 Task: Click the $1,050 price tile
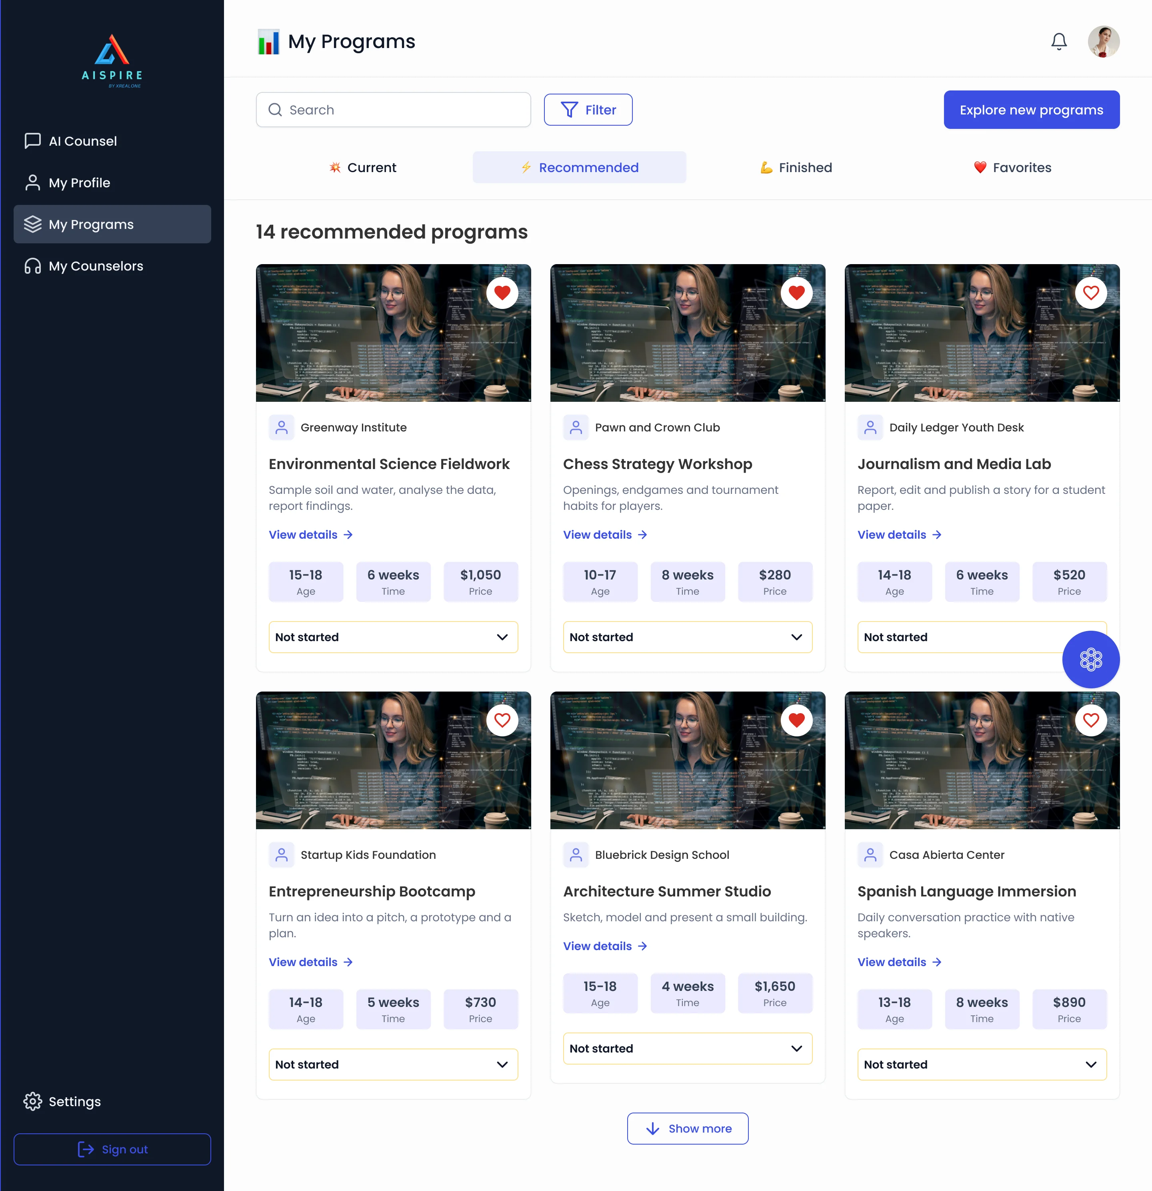pos(480,582)
